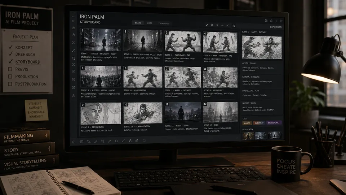Click the "AKTION / DIALOG" section label
346x195 pixels.
(x=249, y=63)
